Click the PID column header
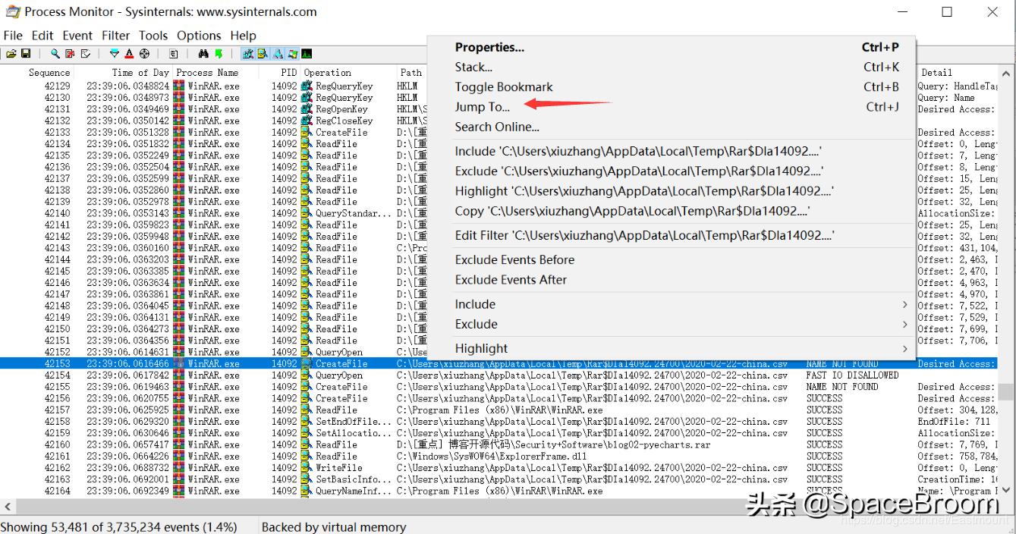 pos(288,73)
